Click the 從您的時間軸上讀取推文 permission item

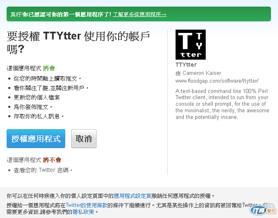coord(48,79)
